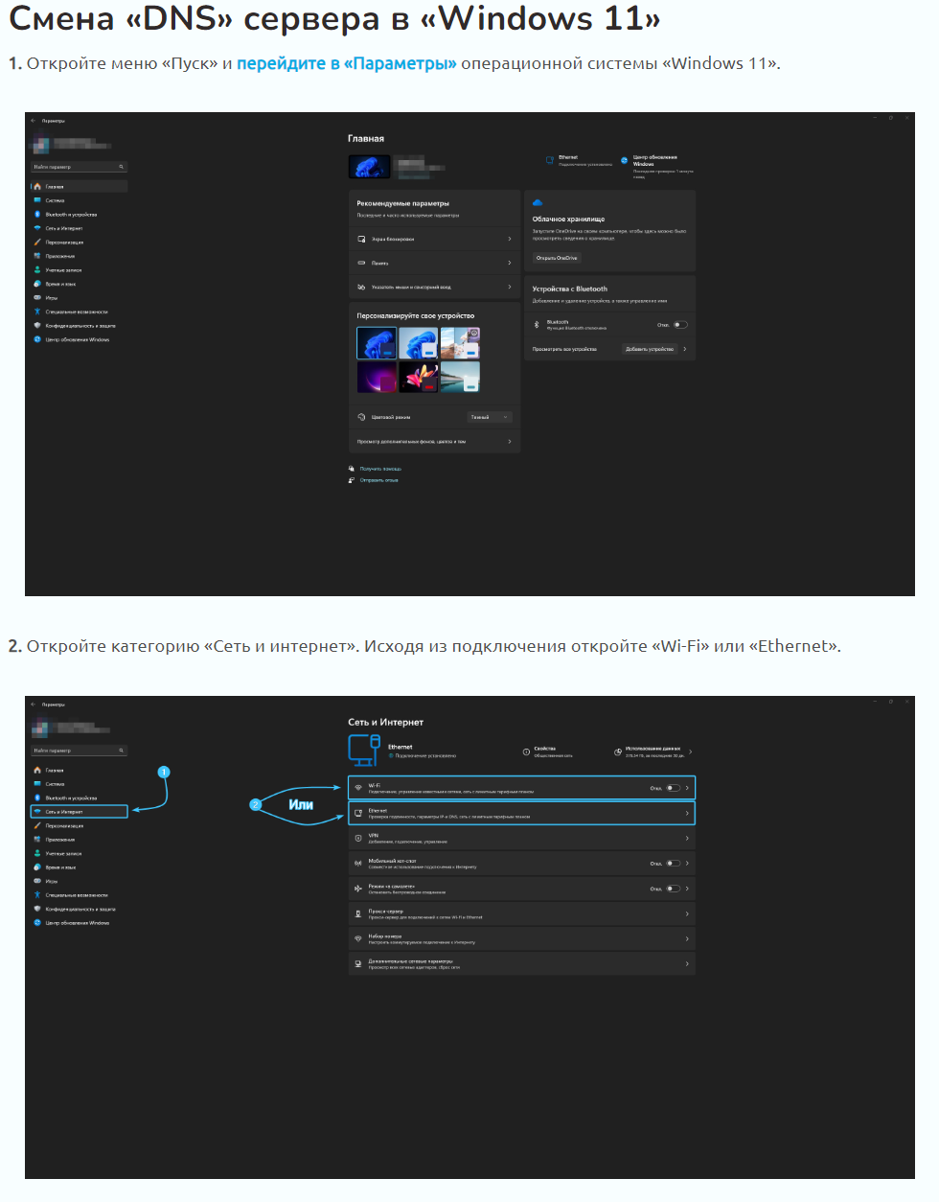Click the back arrow in the Главная settings window
Screen dimensions: 939x1202
tap(33, 121)
